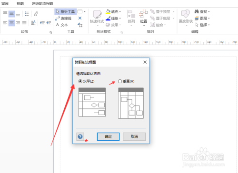The height and width of the screenshot is (173, 238).
Task: Select the connection point X tool
Action: pyautogui.click(x=80, y=18)
